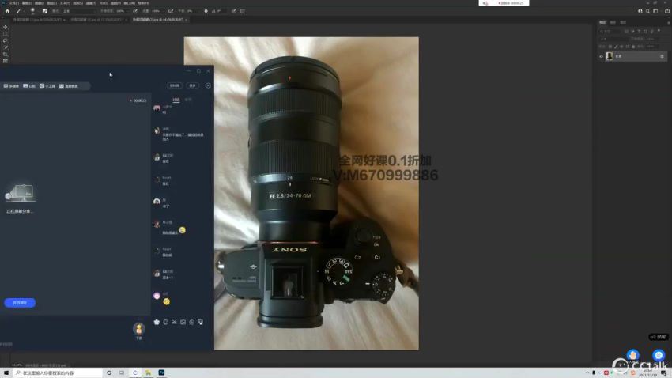Toggle airbrush build-up icon
This screenshot has height=378, width=672.
click(171, 11)
